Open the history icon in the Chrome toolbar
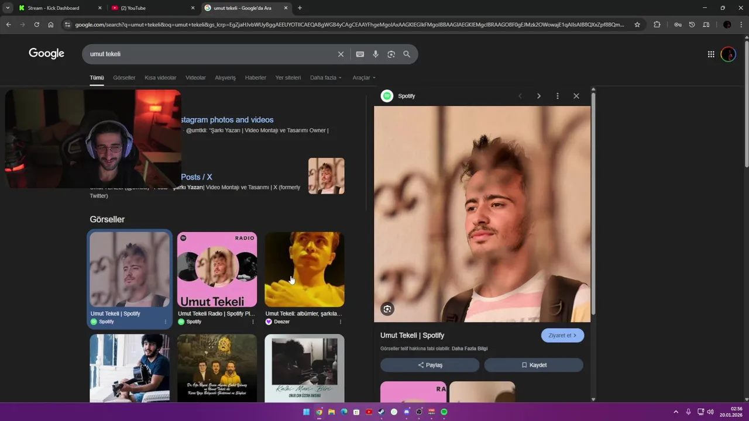Image resolution: width=749 pixels, height=421 pixels. (x=692, y=25)
